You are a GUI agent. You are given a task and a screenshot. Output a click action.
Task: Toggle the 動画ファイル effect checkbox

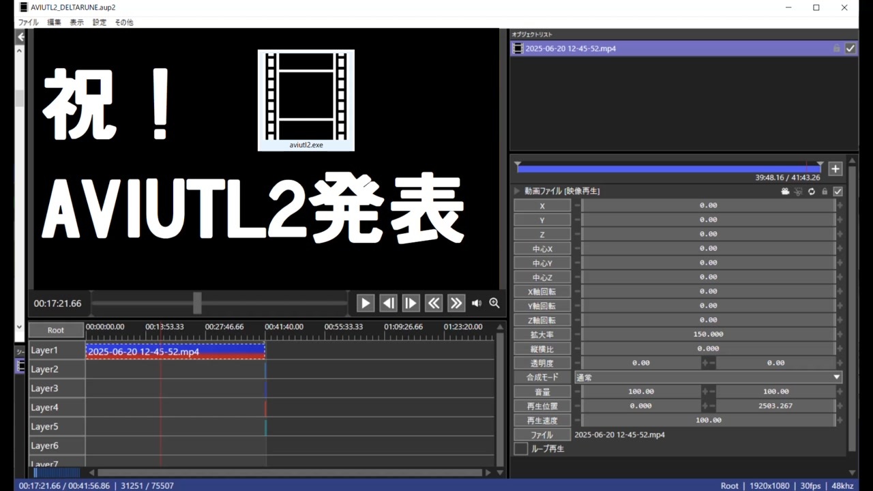coord(838,192)
